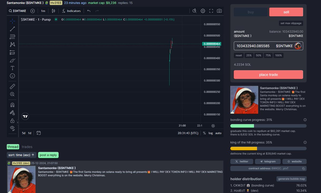
Task: Click the TradingView logo on chart
Action: (25, 116)
